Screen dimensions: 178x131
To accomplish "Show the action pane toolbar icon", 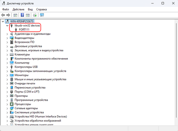I will pos(28,15).
